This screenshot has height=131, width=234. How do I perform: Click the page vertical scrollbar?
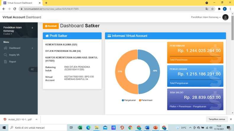pos(233,28)
